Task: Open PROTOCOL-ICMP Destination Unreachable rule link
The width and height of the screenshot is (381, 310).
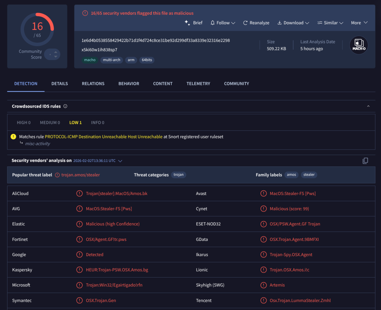Action: [x=103, y=137]
